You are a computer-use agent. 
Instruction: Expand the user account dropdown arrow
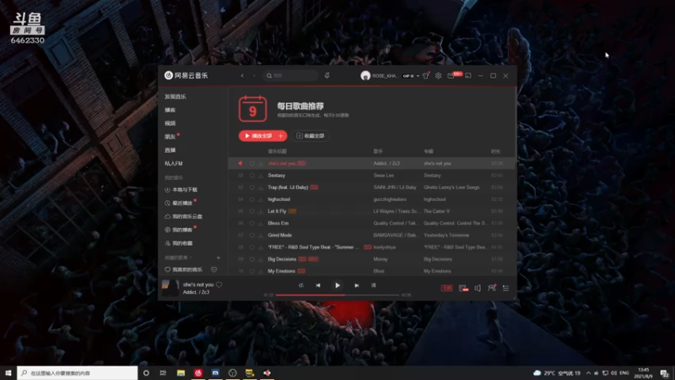click(418, 76)
